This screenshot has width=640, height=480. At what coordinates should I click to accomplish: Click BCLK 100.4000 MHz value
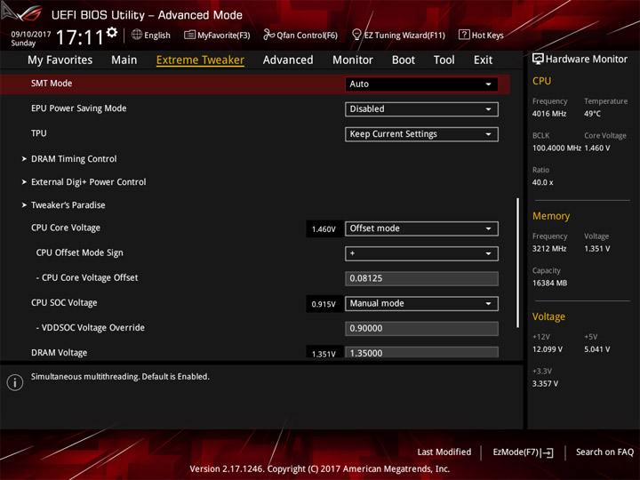pos(556,148)
